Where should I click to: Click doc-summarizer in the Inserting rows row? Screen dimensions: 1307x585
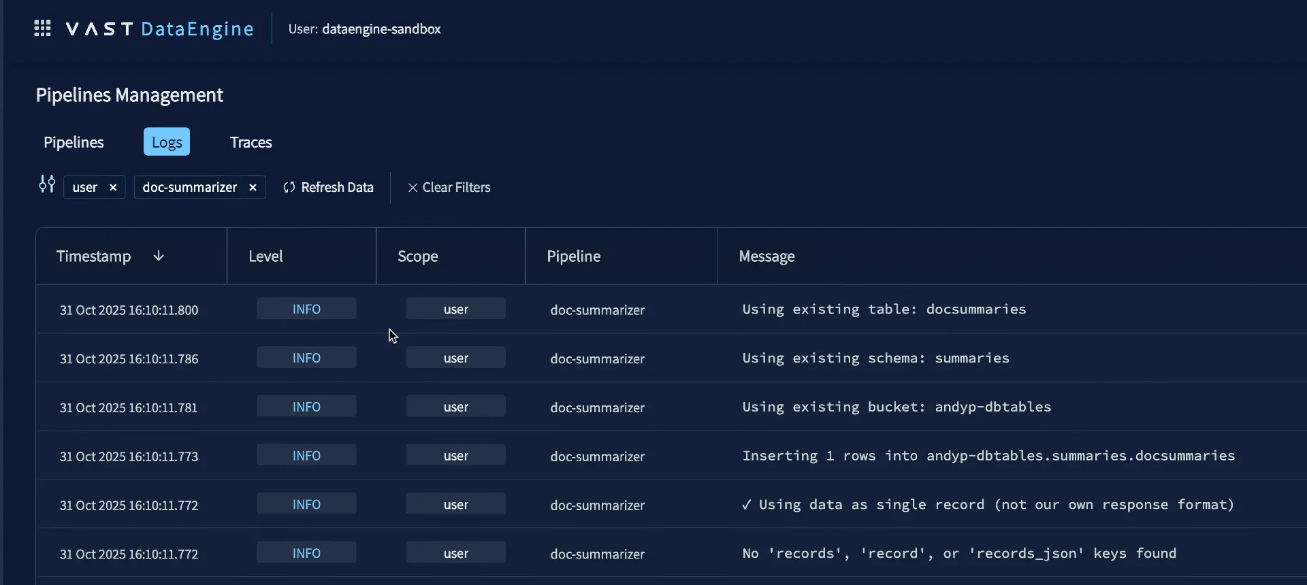pyautogui.click(x=598, y=456)
